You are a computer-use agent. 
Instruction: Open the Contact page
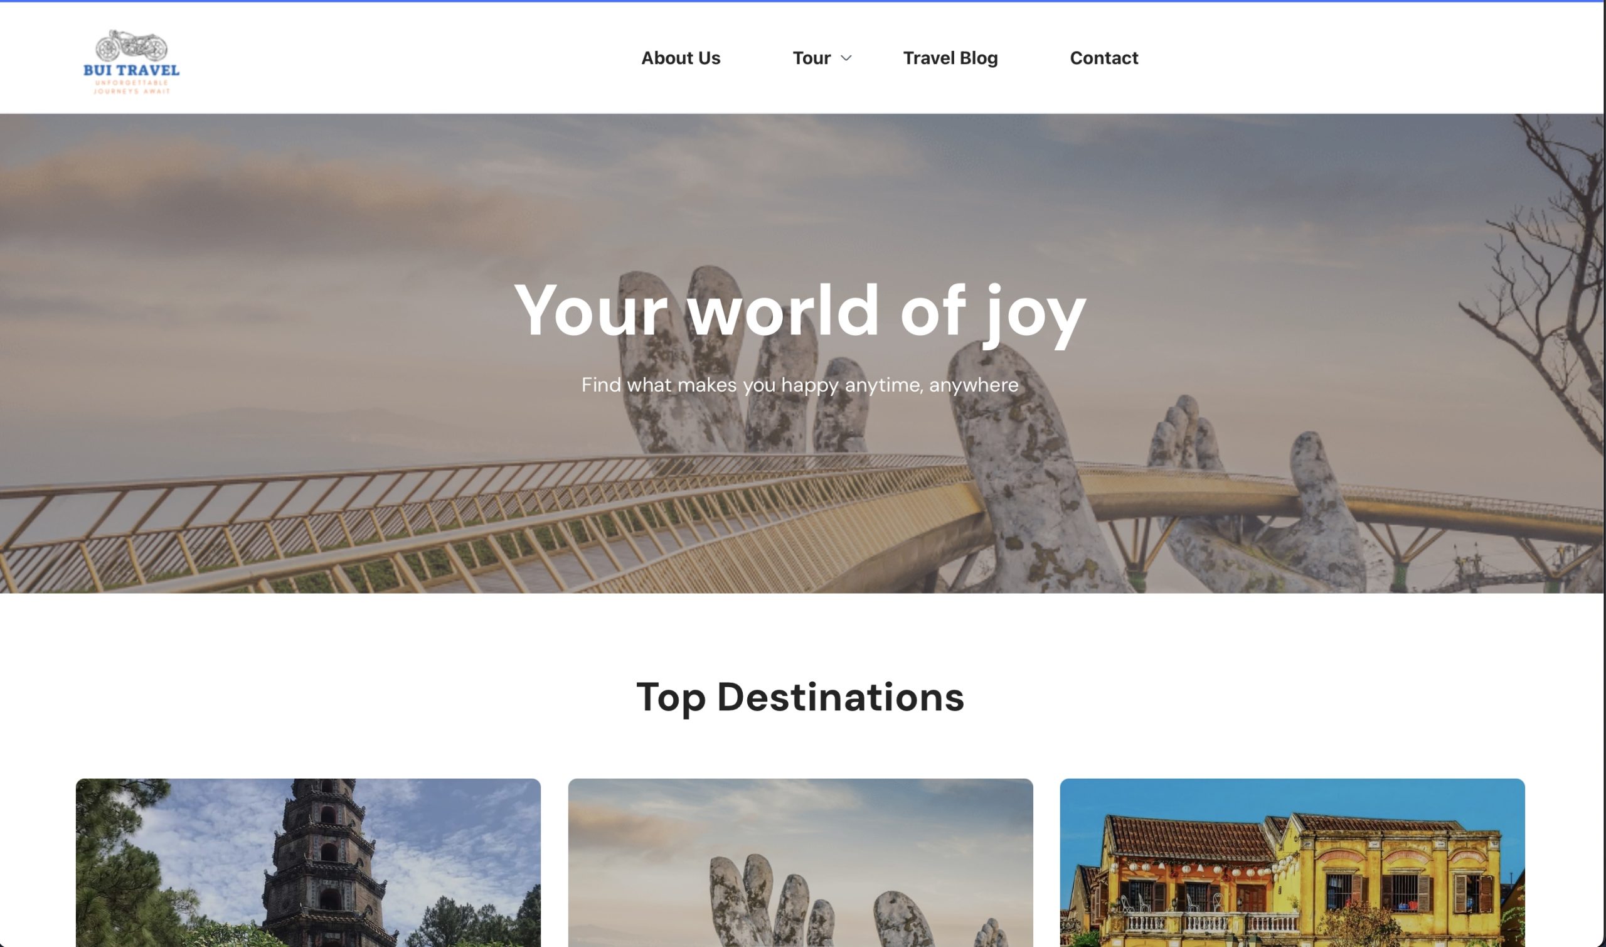[1104, 58]
